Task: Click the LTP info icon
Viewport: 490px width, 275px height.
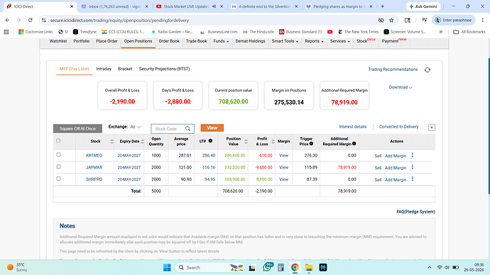Action: [210, 141]
